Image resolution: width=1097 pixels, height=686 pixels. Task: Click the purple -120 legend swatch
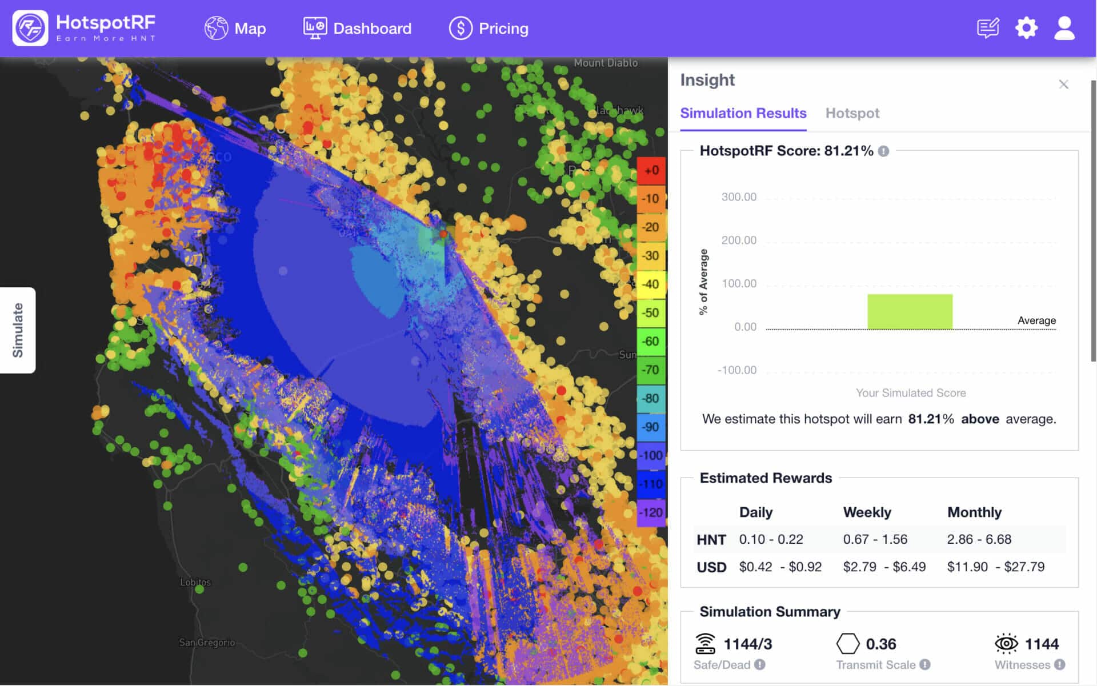tap(651, 512)
